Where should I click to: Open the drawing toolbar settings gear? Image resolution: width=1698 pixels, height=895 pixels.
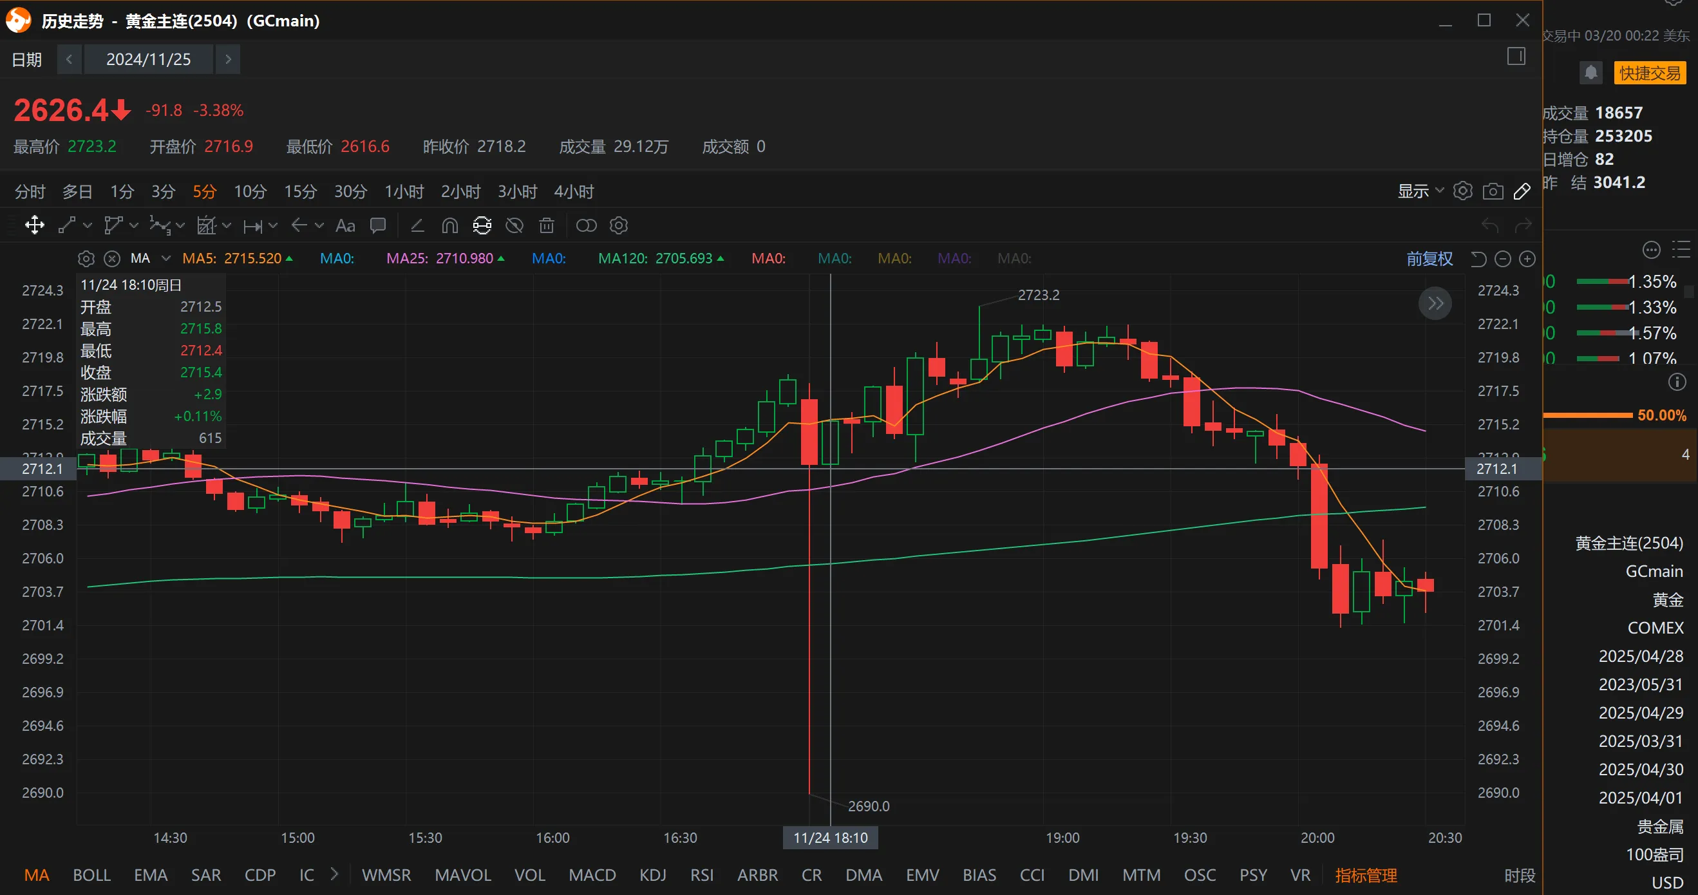pos(618,226)
